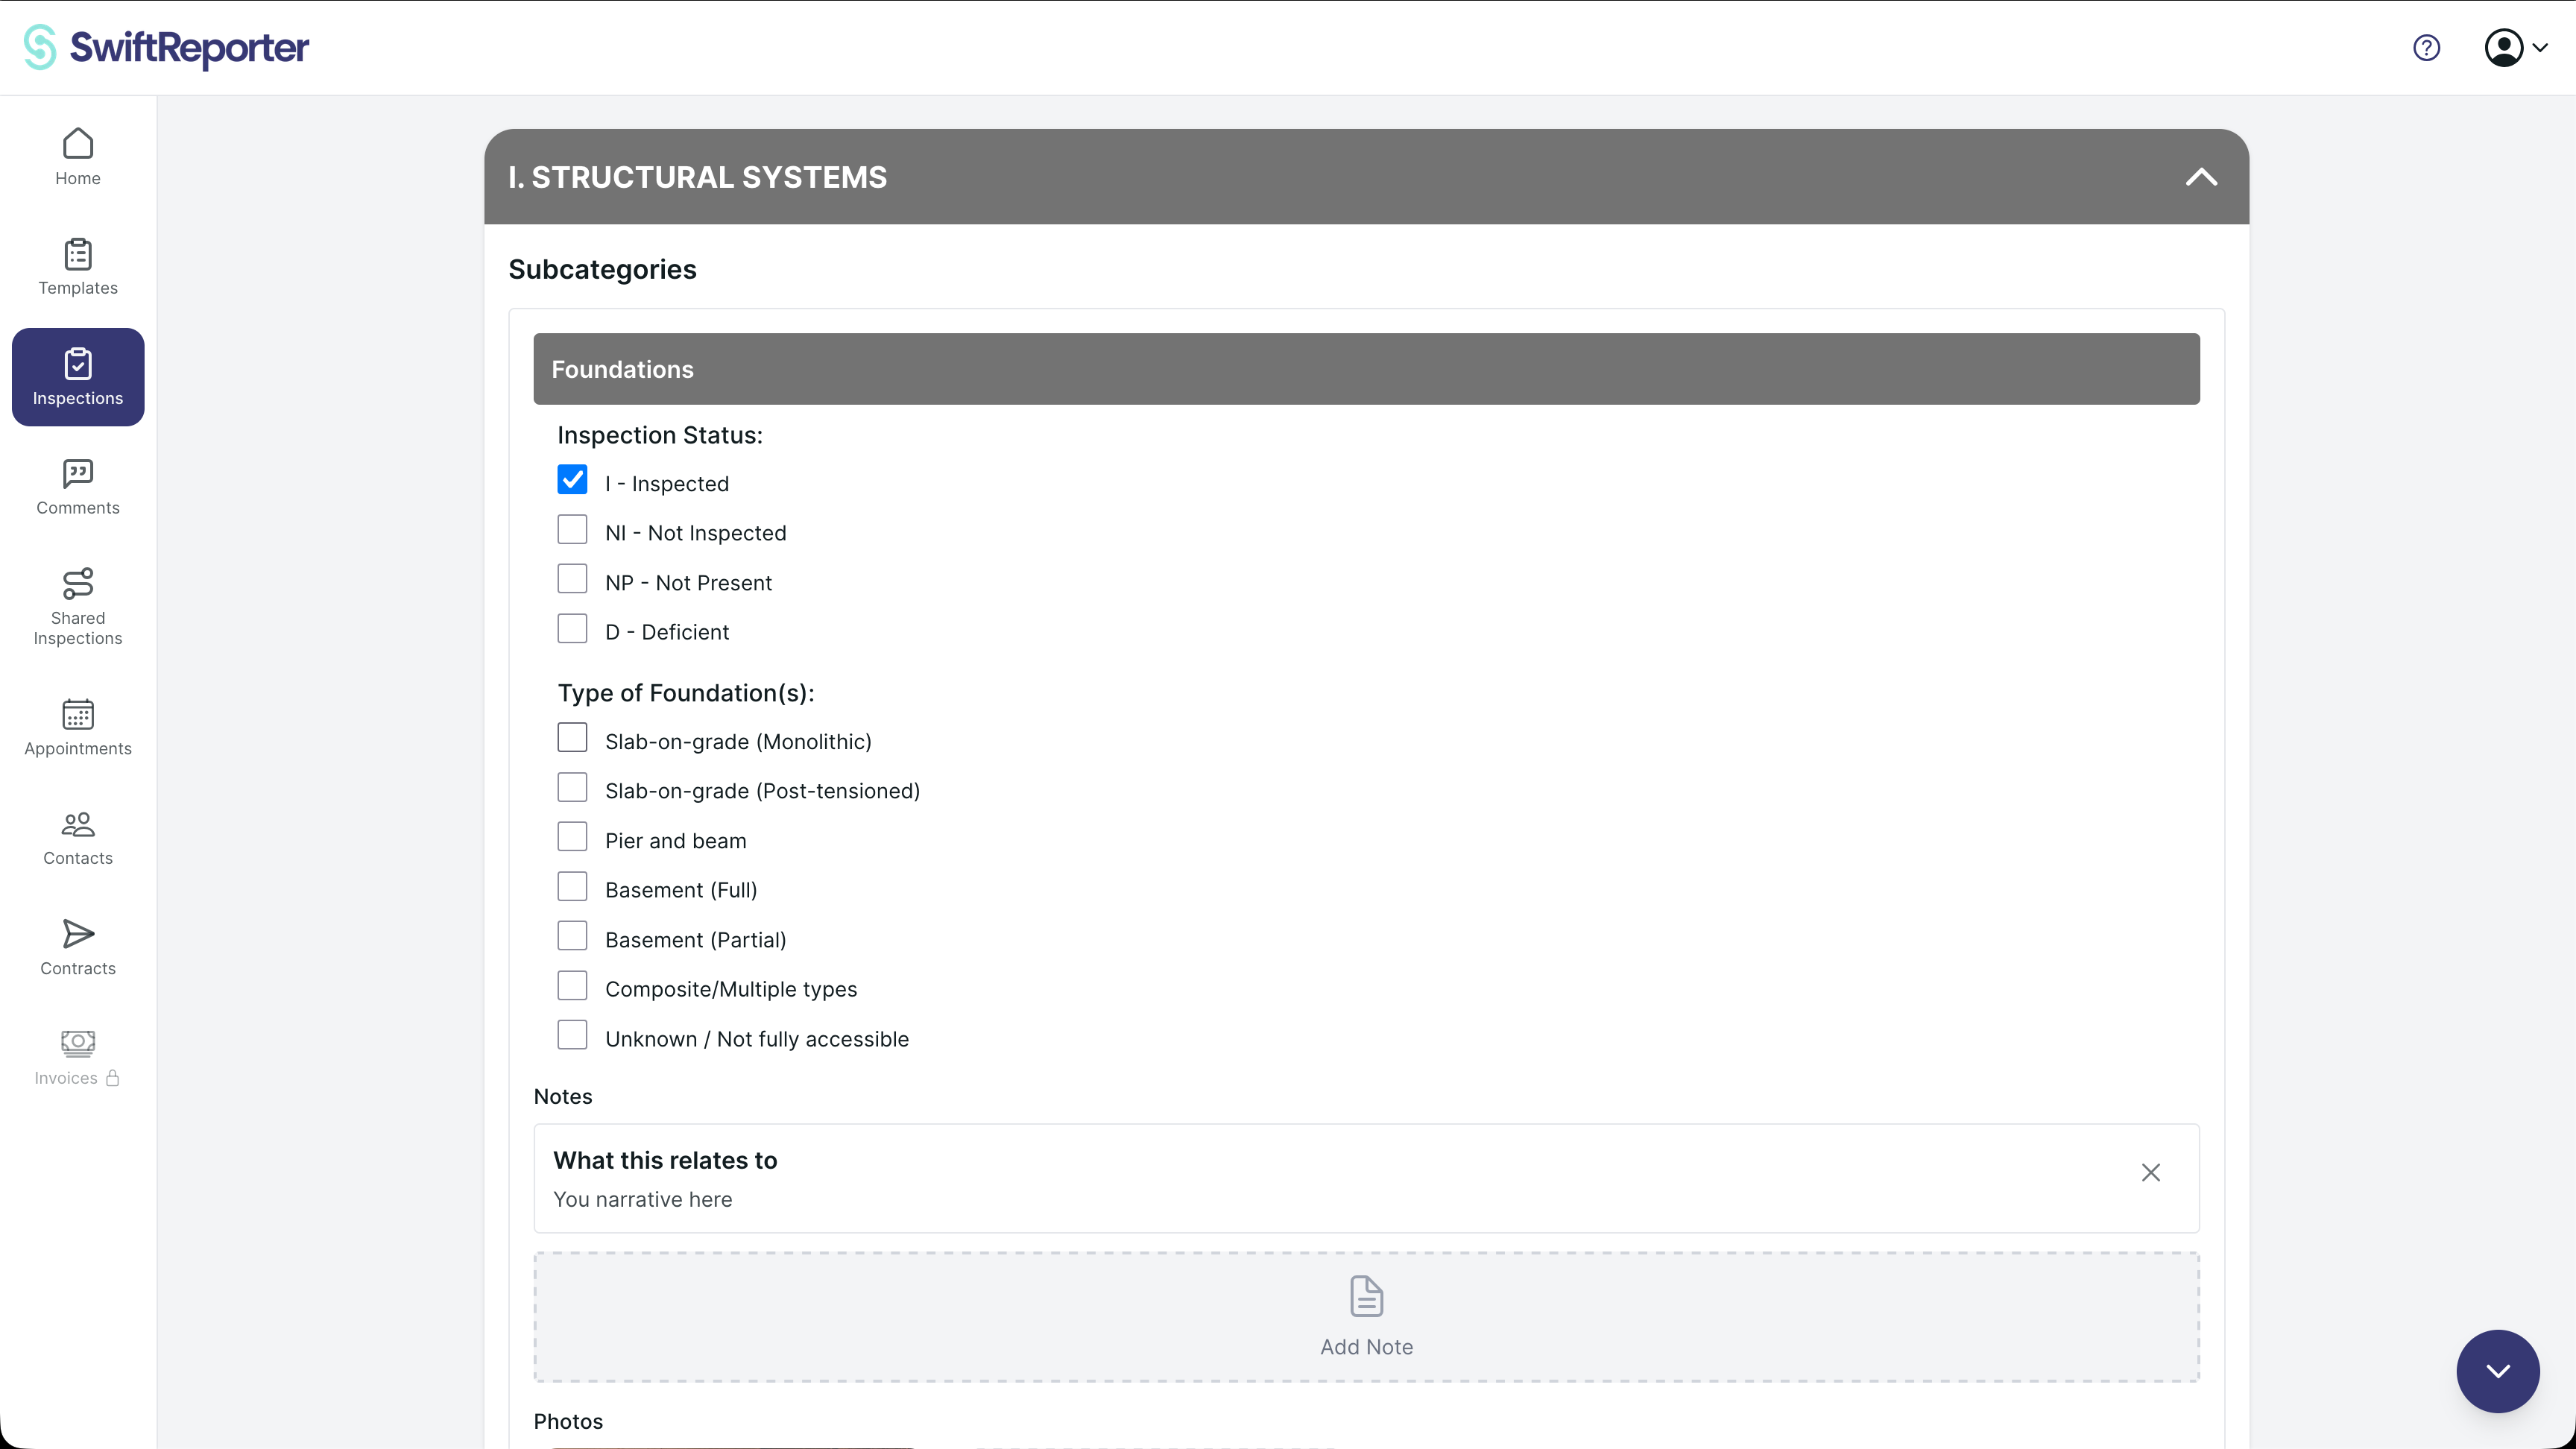Select the locked Invoices menu item
This screenshot has width=2576, height=1449.
pyautogui.click(x=78, y=1058)
